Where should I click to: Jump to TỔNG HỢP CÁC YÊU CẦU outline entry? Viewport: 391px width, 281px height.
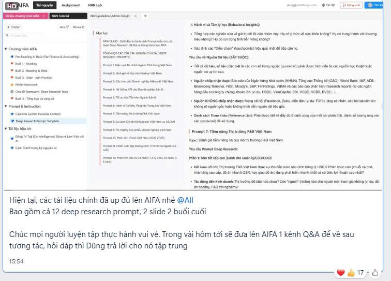[135, 55]
